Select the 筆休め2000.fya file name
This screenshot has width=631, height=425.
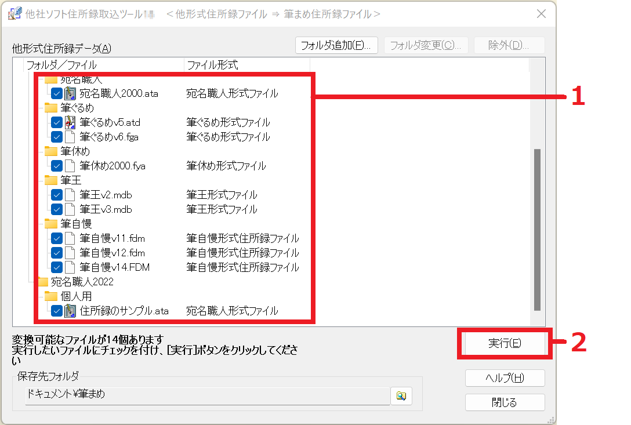pos(113,166)
